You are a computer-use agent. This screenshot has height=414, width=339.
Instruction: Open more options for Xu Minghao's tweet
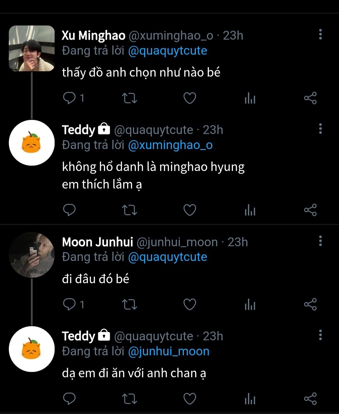[320, 34]
